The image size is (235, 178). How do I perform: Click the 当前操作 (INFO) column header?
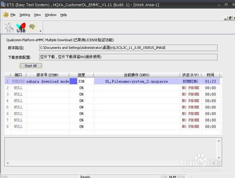point(137,75)
